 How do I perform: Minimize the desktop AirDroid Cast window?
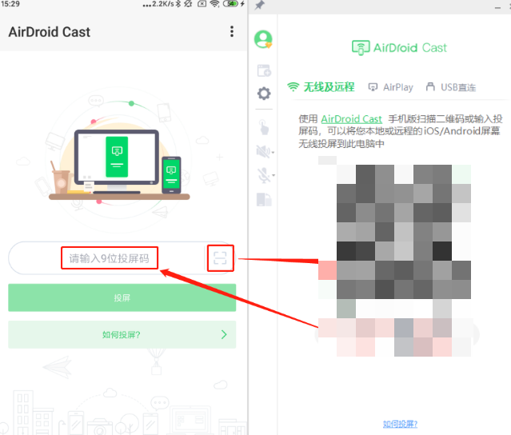point(497,7)
